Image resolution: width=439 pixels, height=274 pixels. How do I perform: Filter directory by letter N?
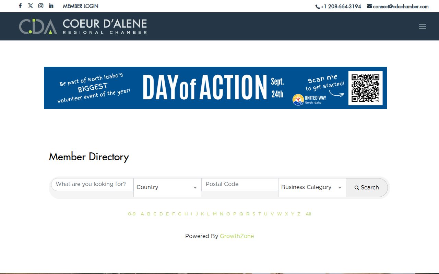[x=222, y=214]
